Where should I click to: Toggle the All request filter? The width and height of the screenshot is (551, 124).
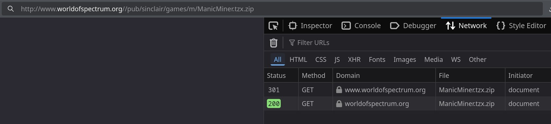(278, 59)
